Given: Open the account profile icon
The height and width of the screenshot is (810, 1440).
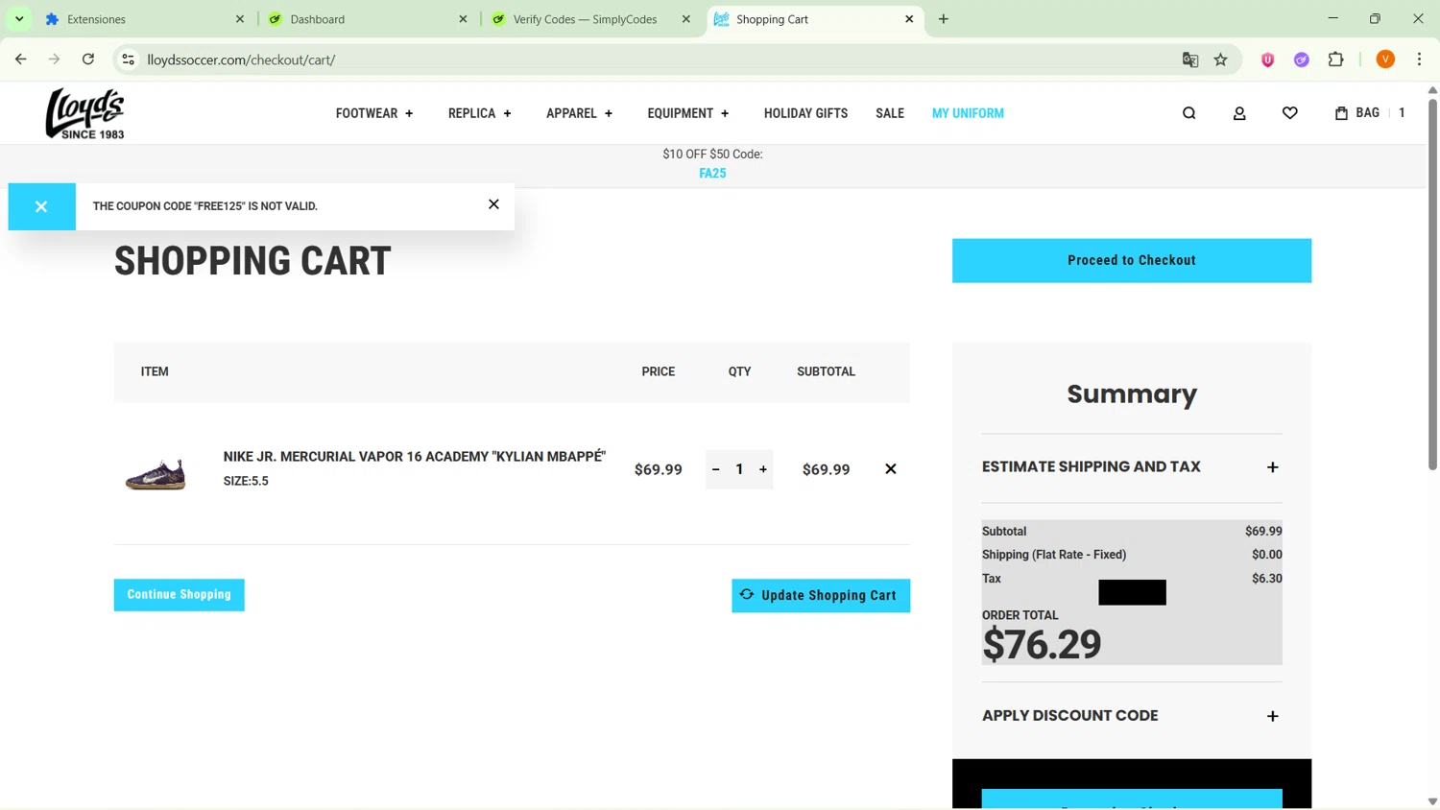Looking at the screenshot, I should click(x=1239, y=113).
